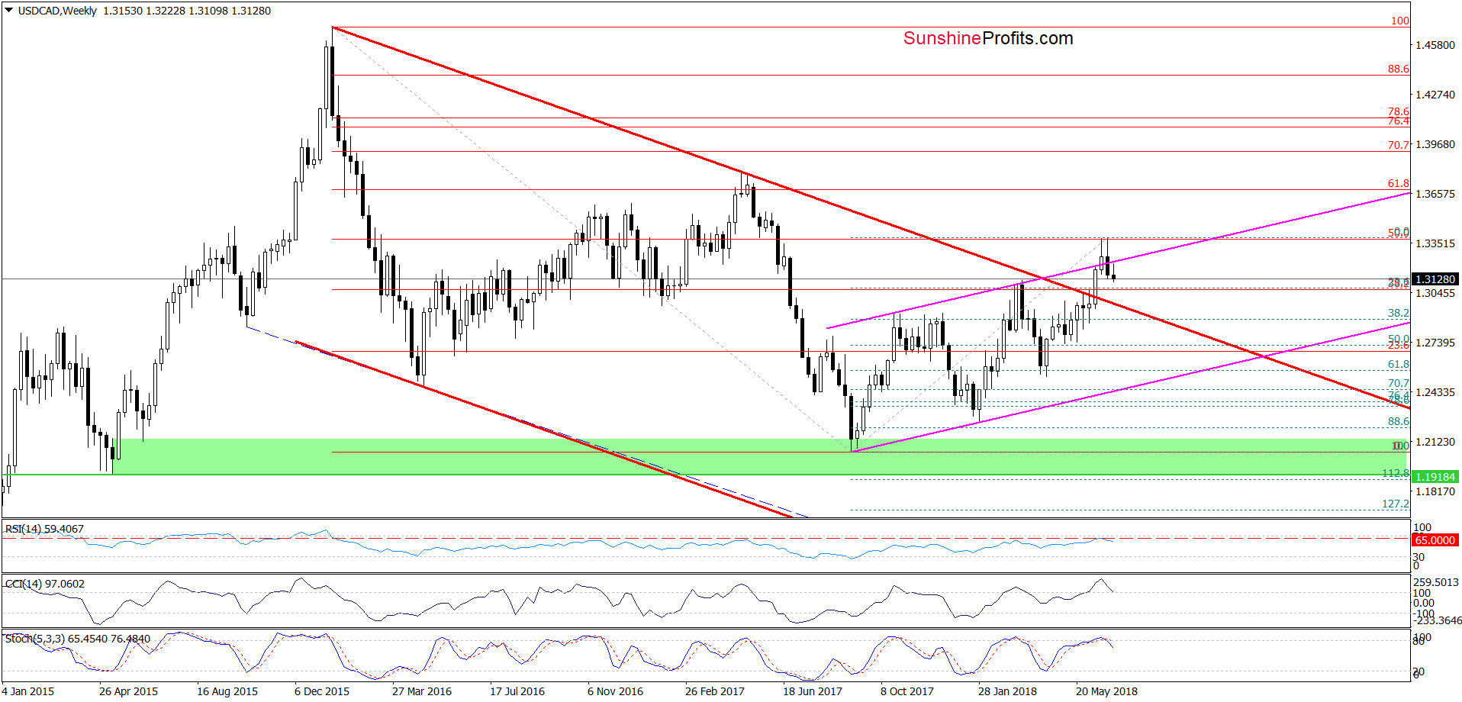The image size is (1462, 702).
Task: Click the 1.30455 price axis label
Action: [1435, 293]
